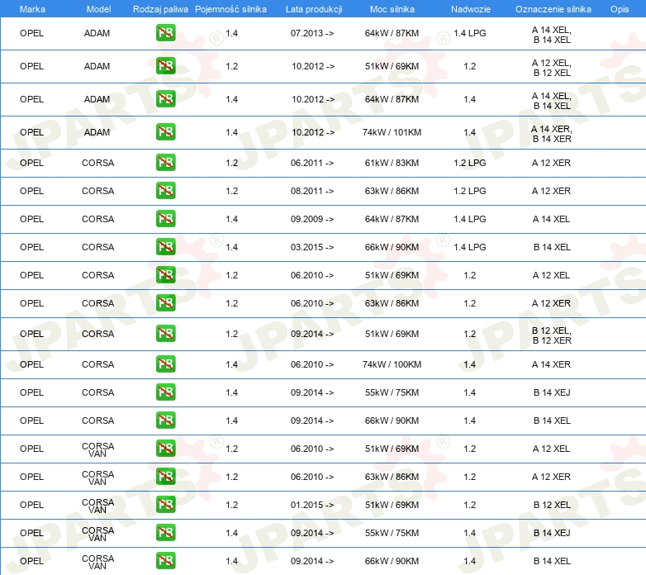
Task: Select 1.4 LPG cell in the CORSA 03.2015 row
Action: click(x=470, y=247)
